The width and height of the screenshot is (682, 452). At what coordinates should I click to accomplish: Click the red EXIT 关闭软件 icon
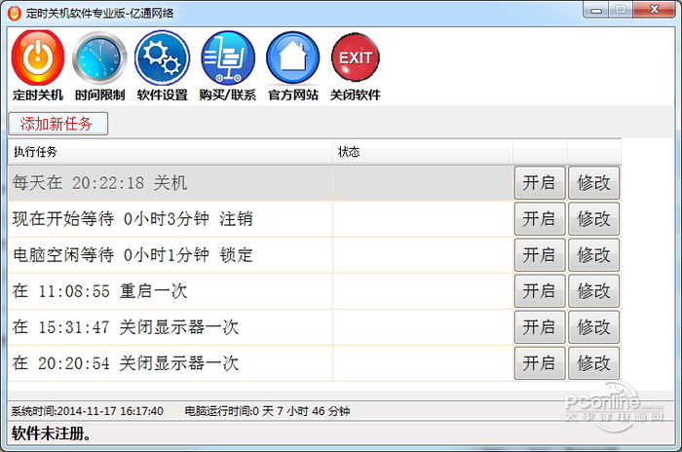356,65
